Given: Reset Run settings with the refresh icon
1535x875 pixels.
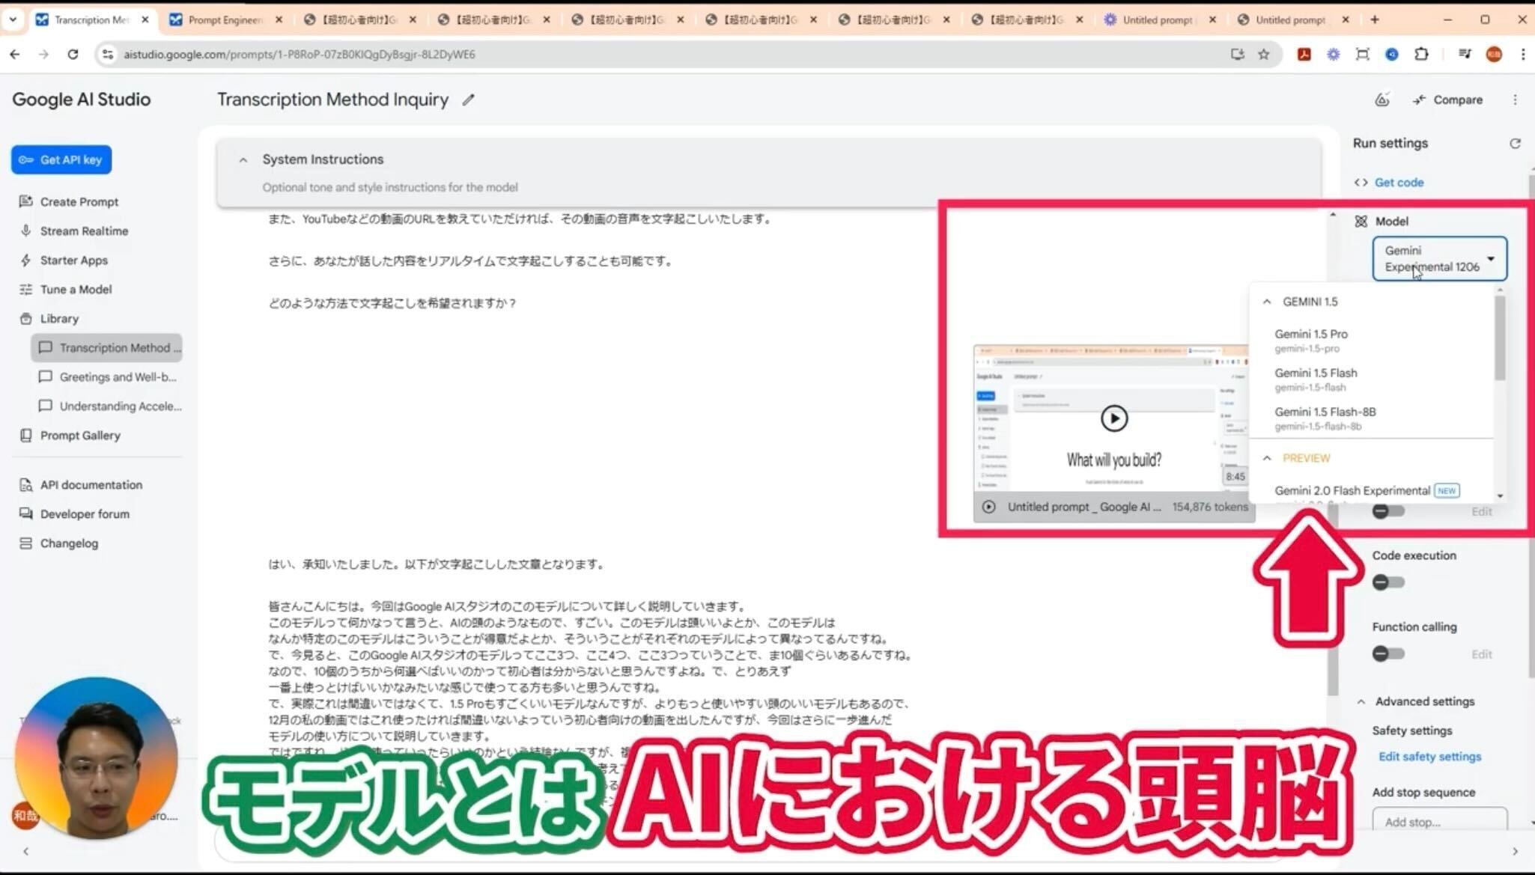Looking at the screenshot, I should point(1516,143).
